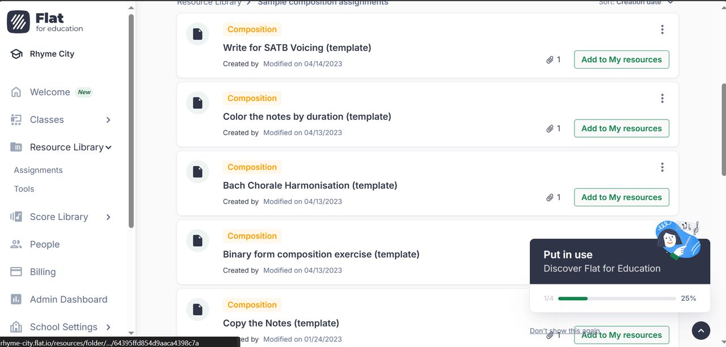Click "Don't show this again" link
Image resolution: width=726 pixels, height=347 pixels.
pos(564,331)
